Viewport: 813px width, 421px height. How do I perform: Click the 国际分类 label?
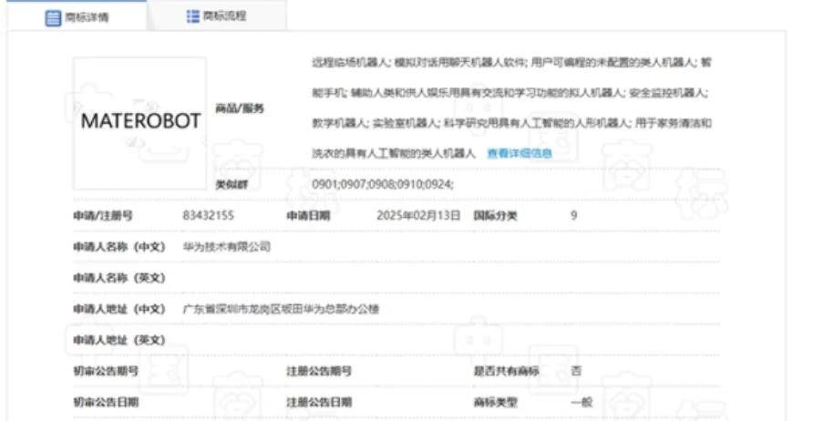[495, 216]
